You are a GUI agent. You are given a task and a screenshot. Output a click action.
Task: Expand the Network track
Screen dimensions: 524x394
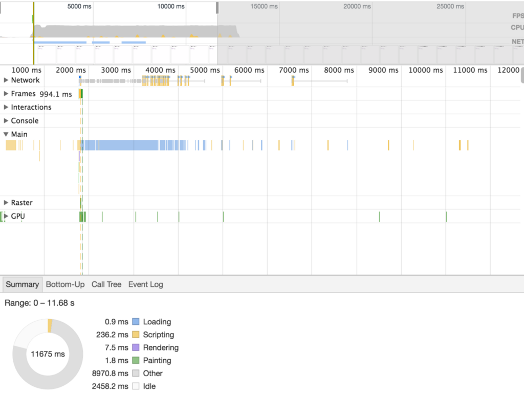point(6,80)
